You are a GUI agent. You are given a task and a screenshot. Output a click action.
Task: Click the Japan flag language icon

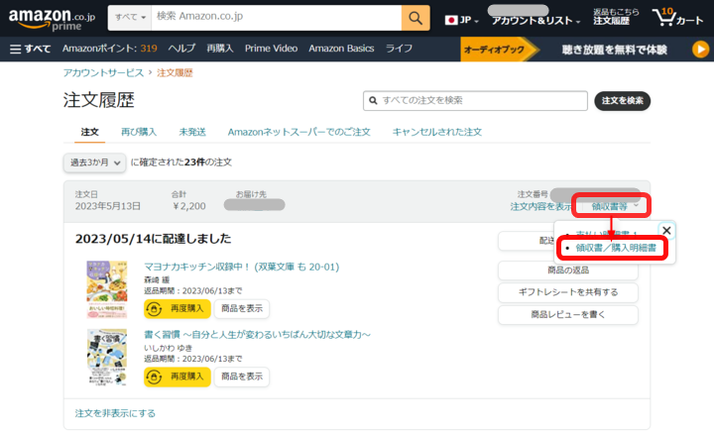click(451, 20)
